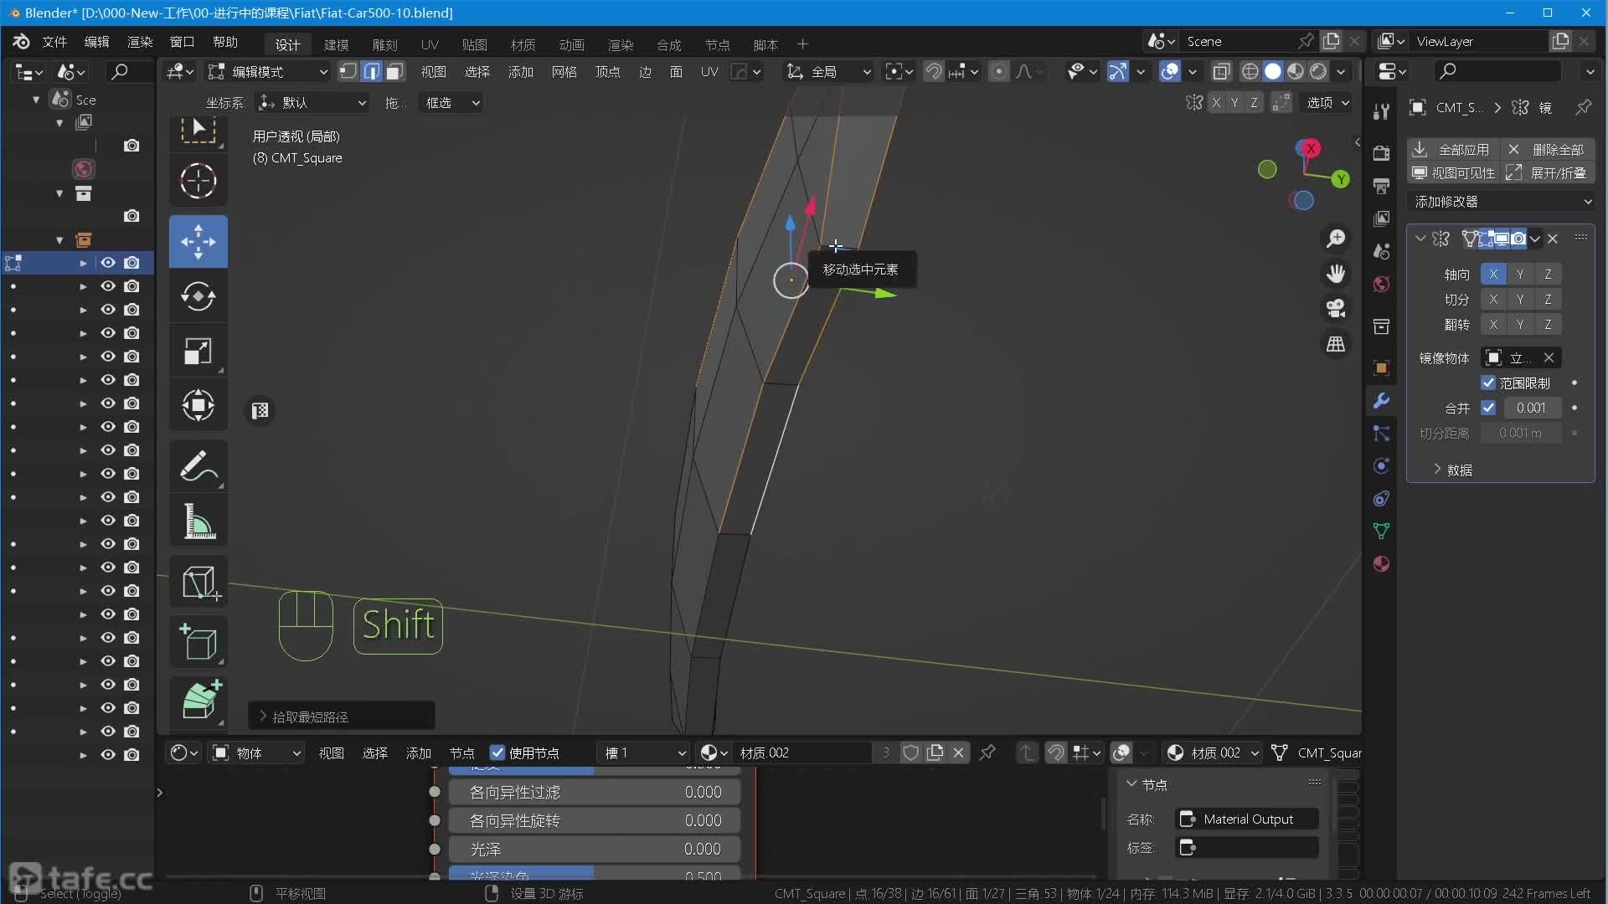Click Apply All (全部应用) button

[1452, 150]
